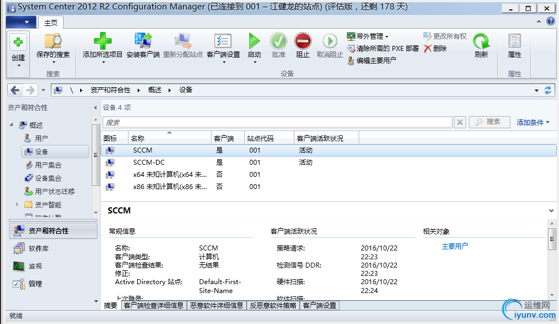Collapse the navigation pane arrow
Image resolution: width=559 pixels, height=324 pixels.
point(95,108)
